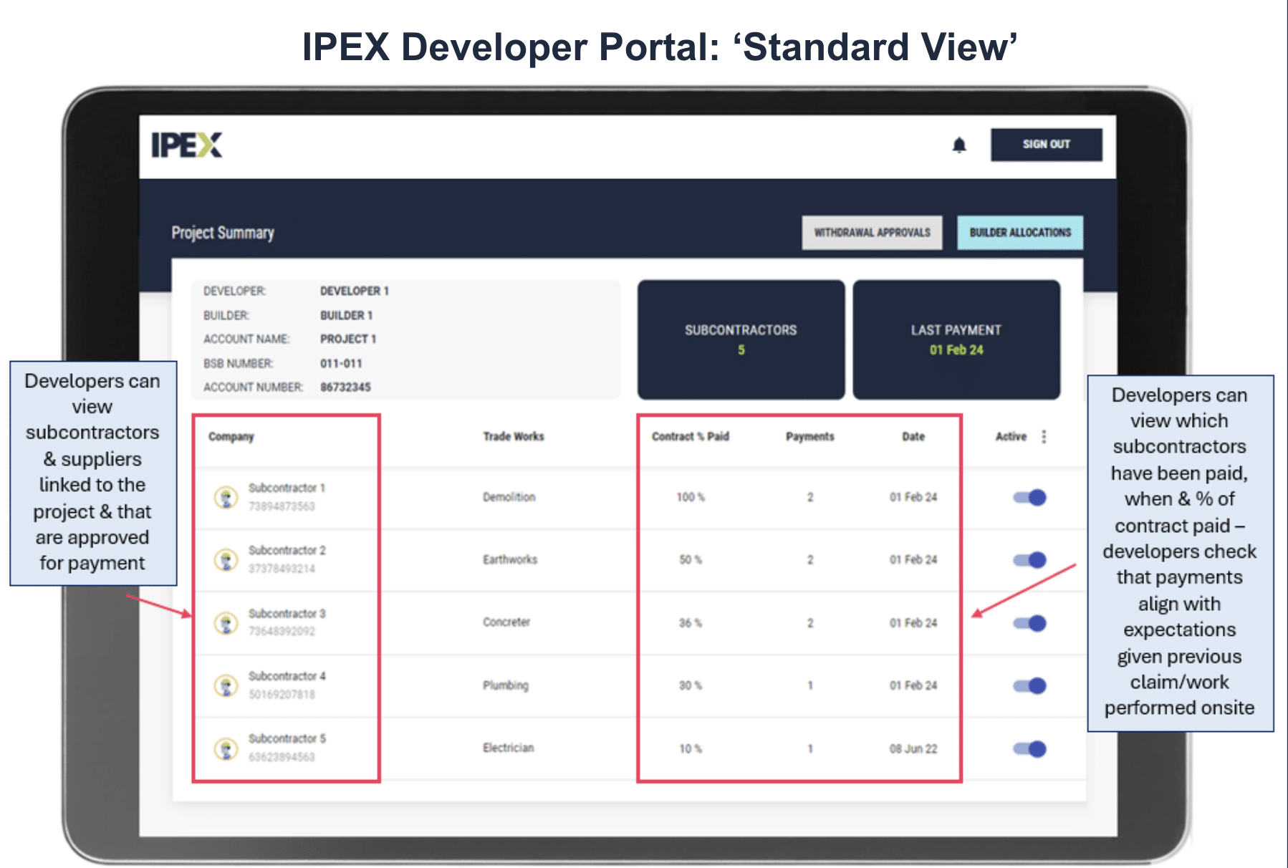Click Subcontractor 3 avatar icon
The height and width of the screenshot is (868, 1288).
pyautogui.click(x=226, y=622)
